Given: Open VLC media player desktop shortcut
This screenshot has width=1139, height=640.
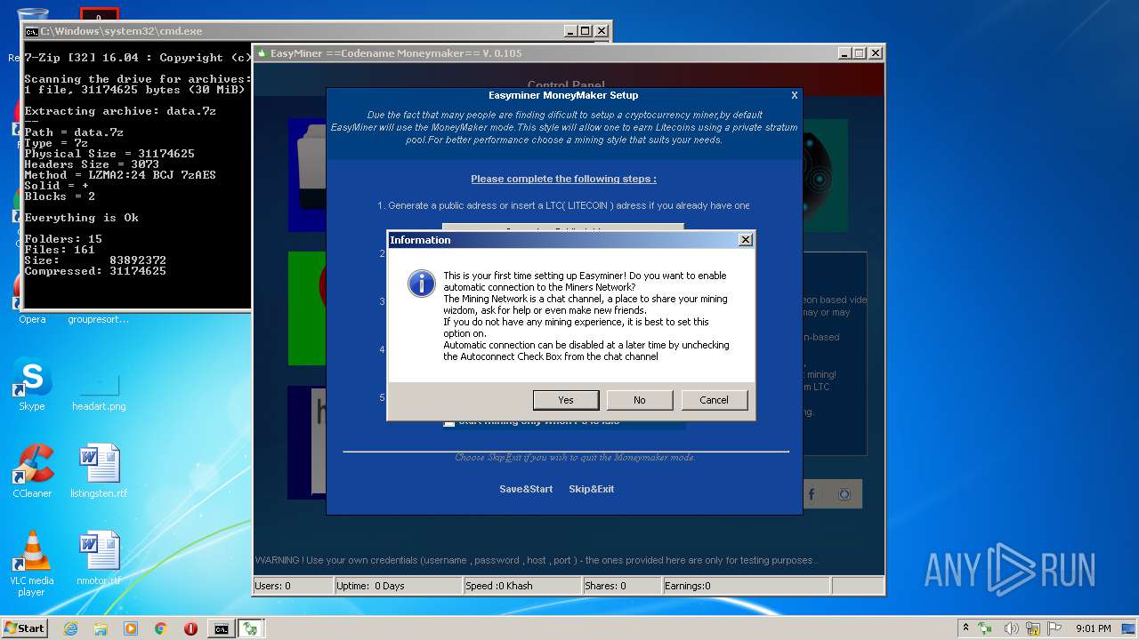Looking at the screenshot, I should pos(32,564).
